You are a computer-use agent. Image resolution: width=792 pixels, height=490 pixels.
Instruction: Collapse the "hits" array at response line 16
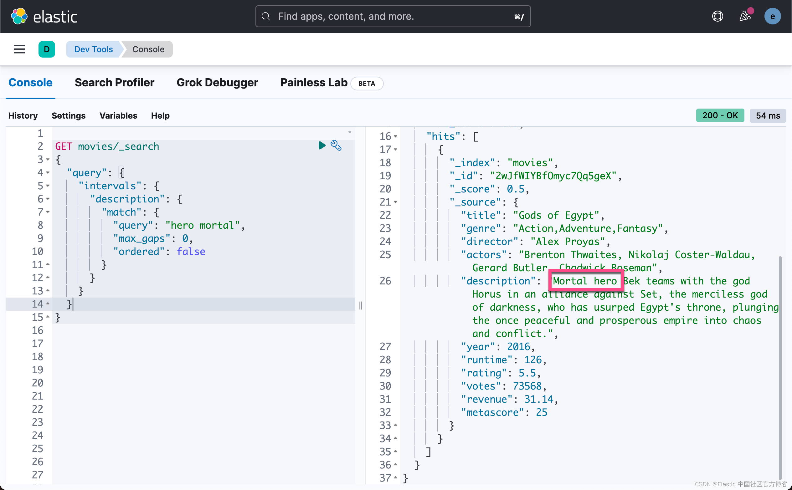point(395,136)
